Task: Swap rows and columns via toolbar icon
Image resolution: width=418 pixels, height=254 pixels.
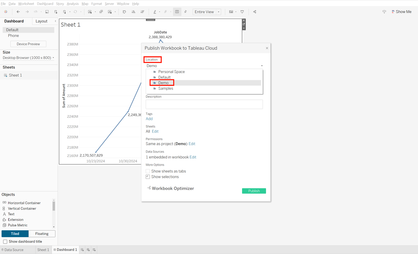Action: click(124, 12)
